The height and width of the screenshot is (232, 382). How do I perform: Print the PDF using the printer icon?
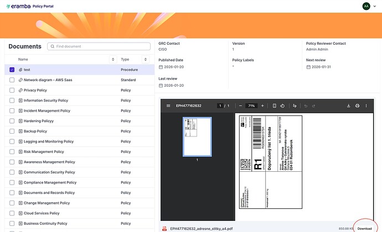[x=358, y=106]
